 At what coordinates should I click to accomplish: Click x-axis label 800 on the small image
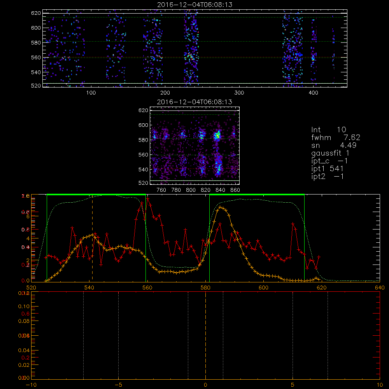[191, 190]
